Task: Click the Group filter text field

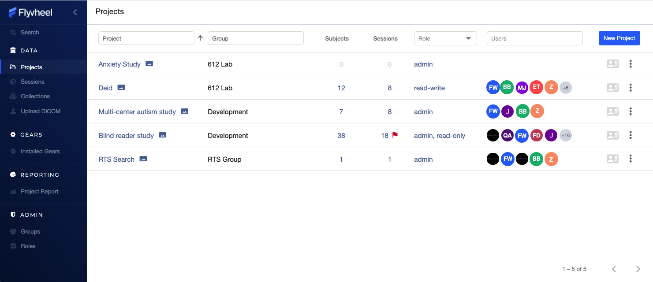Action: pyautogui.click(x=255, y=38)
